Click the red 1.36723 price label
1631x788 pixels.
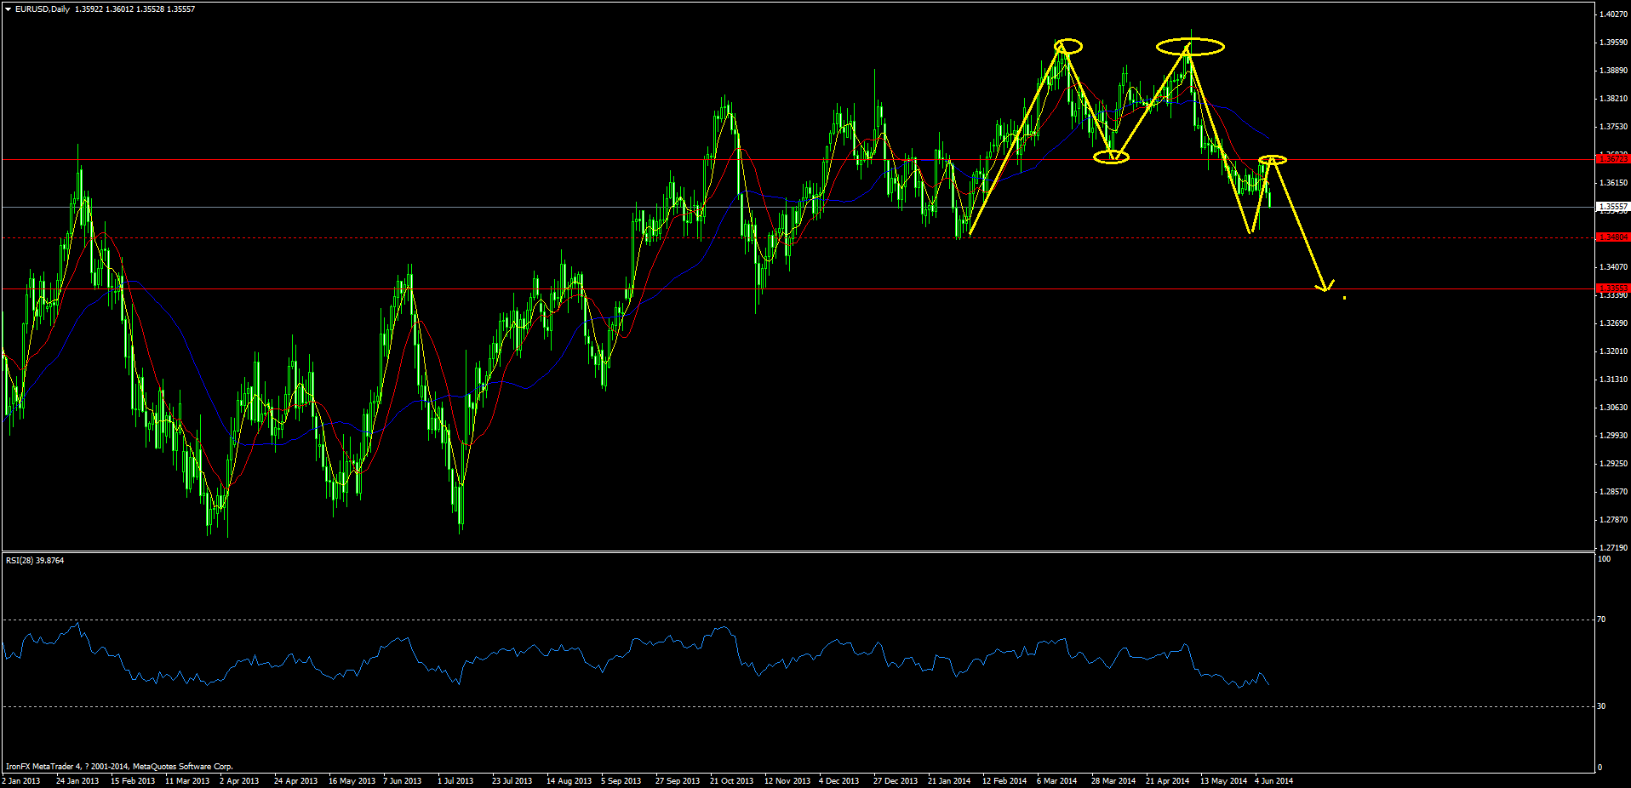tap(1612, 158)
